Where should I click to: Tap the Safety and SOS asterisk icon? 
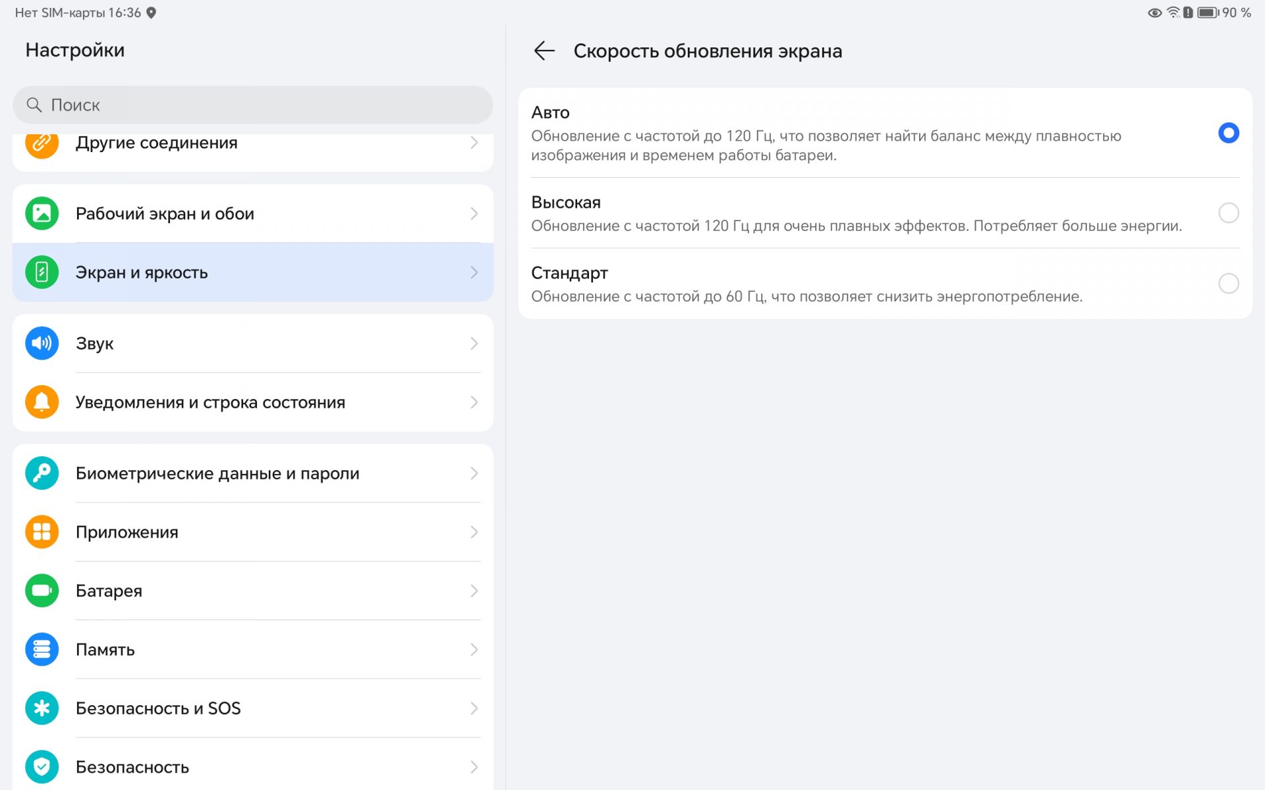[42, 708]
